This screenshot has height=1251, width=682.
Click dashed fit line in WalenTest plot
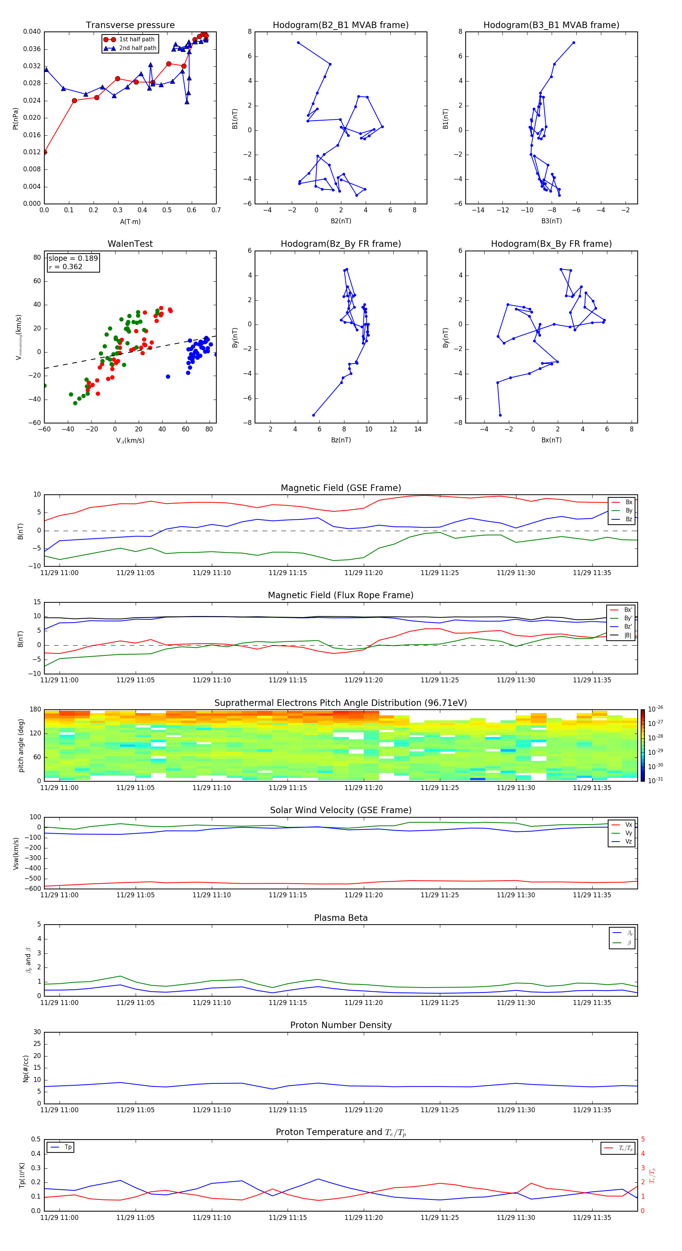[x=130, y=352]
